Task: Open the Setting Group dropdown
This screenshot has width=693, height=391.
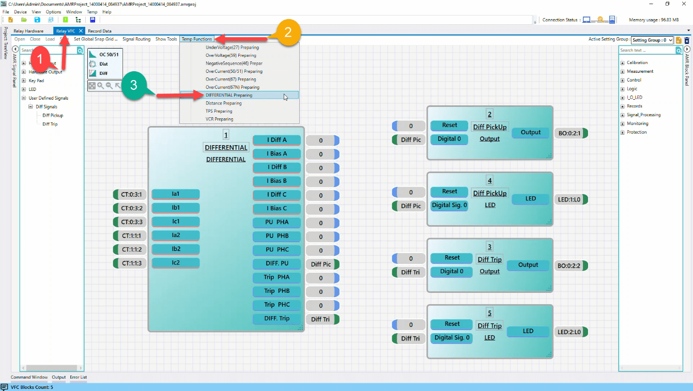Action: tap(653, 40)
